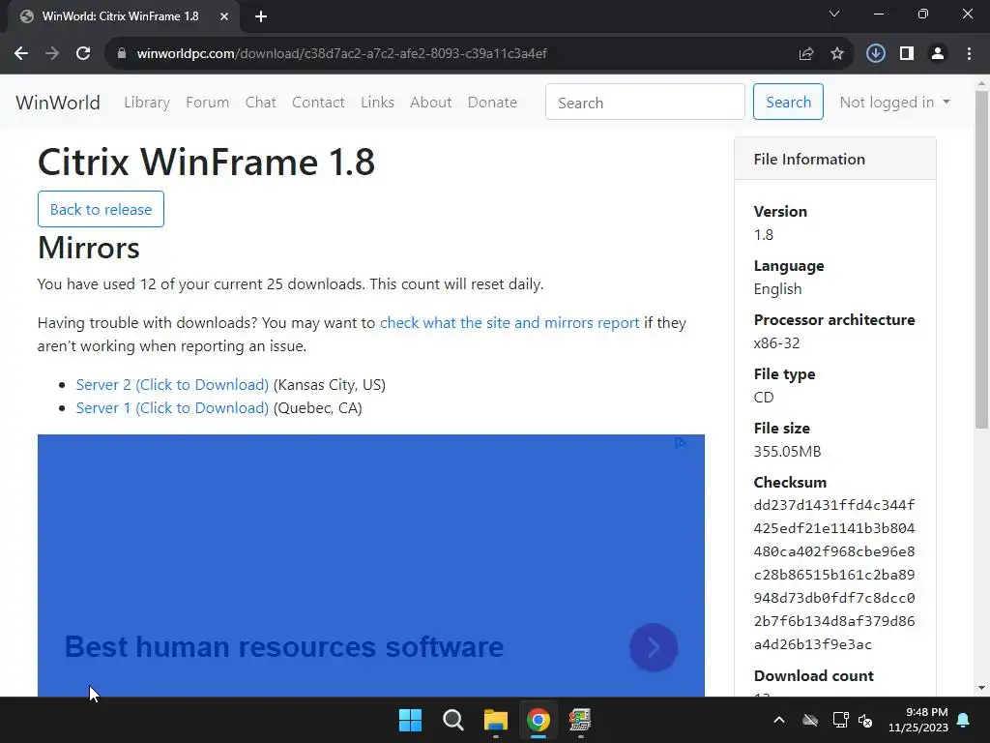Click the Language value English
This screenshot has height=743, width=990.
tap(778, 289)
